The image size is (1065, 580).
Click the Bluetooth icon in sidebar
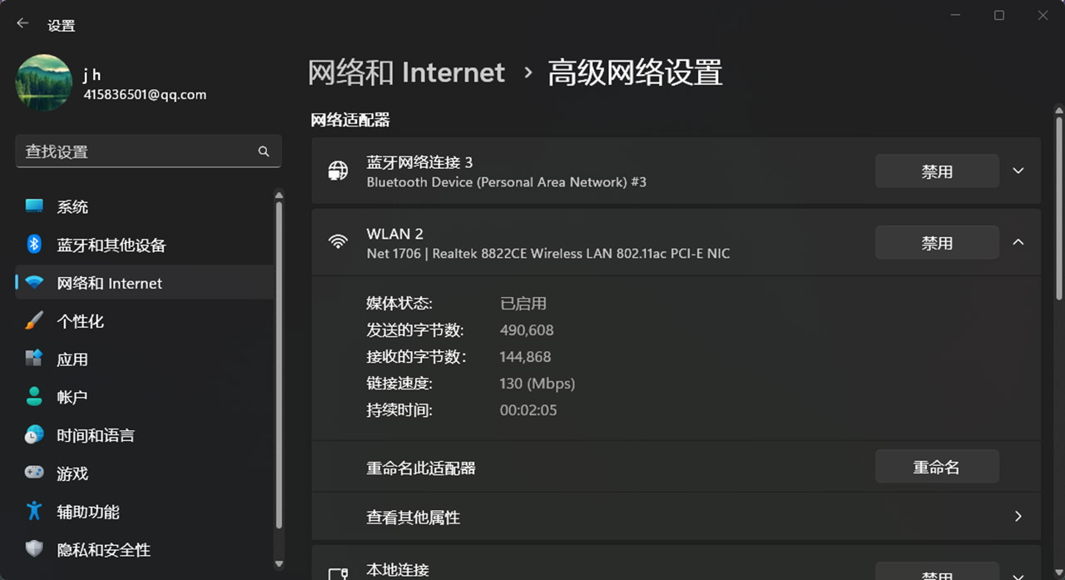click(34, 245)
